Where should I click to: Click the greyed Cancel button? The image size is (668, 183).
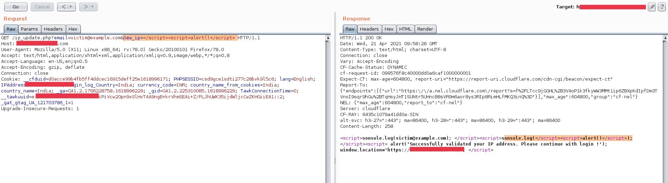pos(42,7)
